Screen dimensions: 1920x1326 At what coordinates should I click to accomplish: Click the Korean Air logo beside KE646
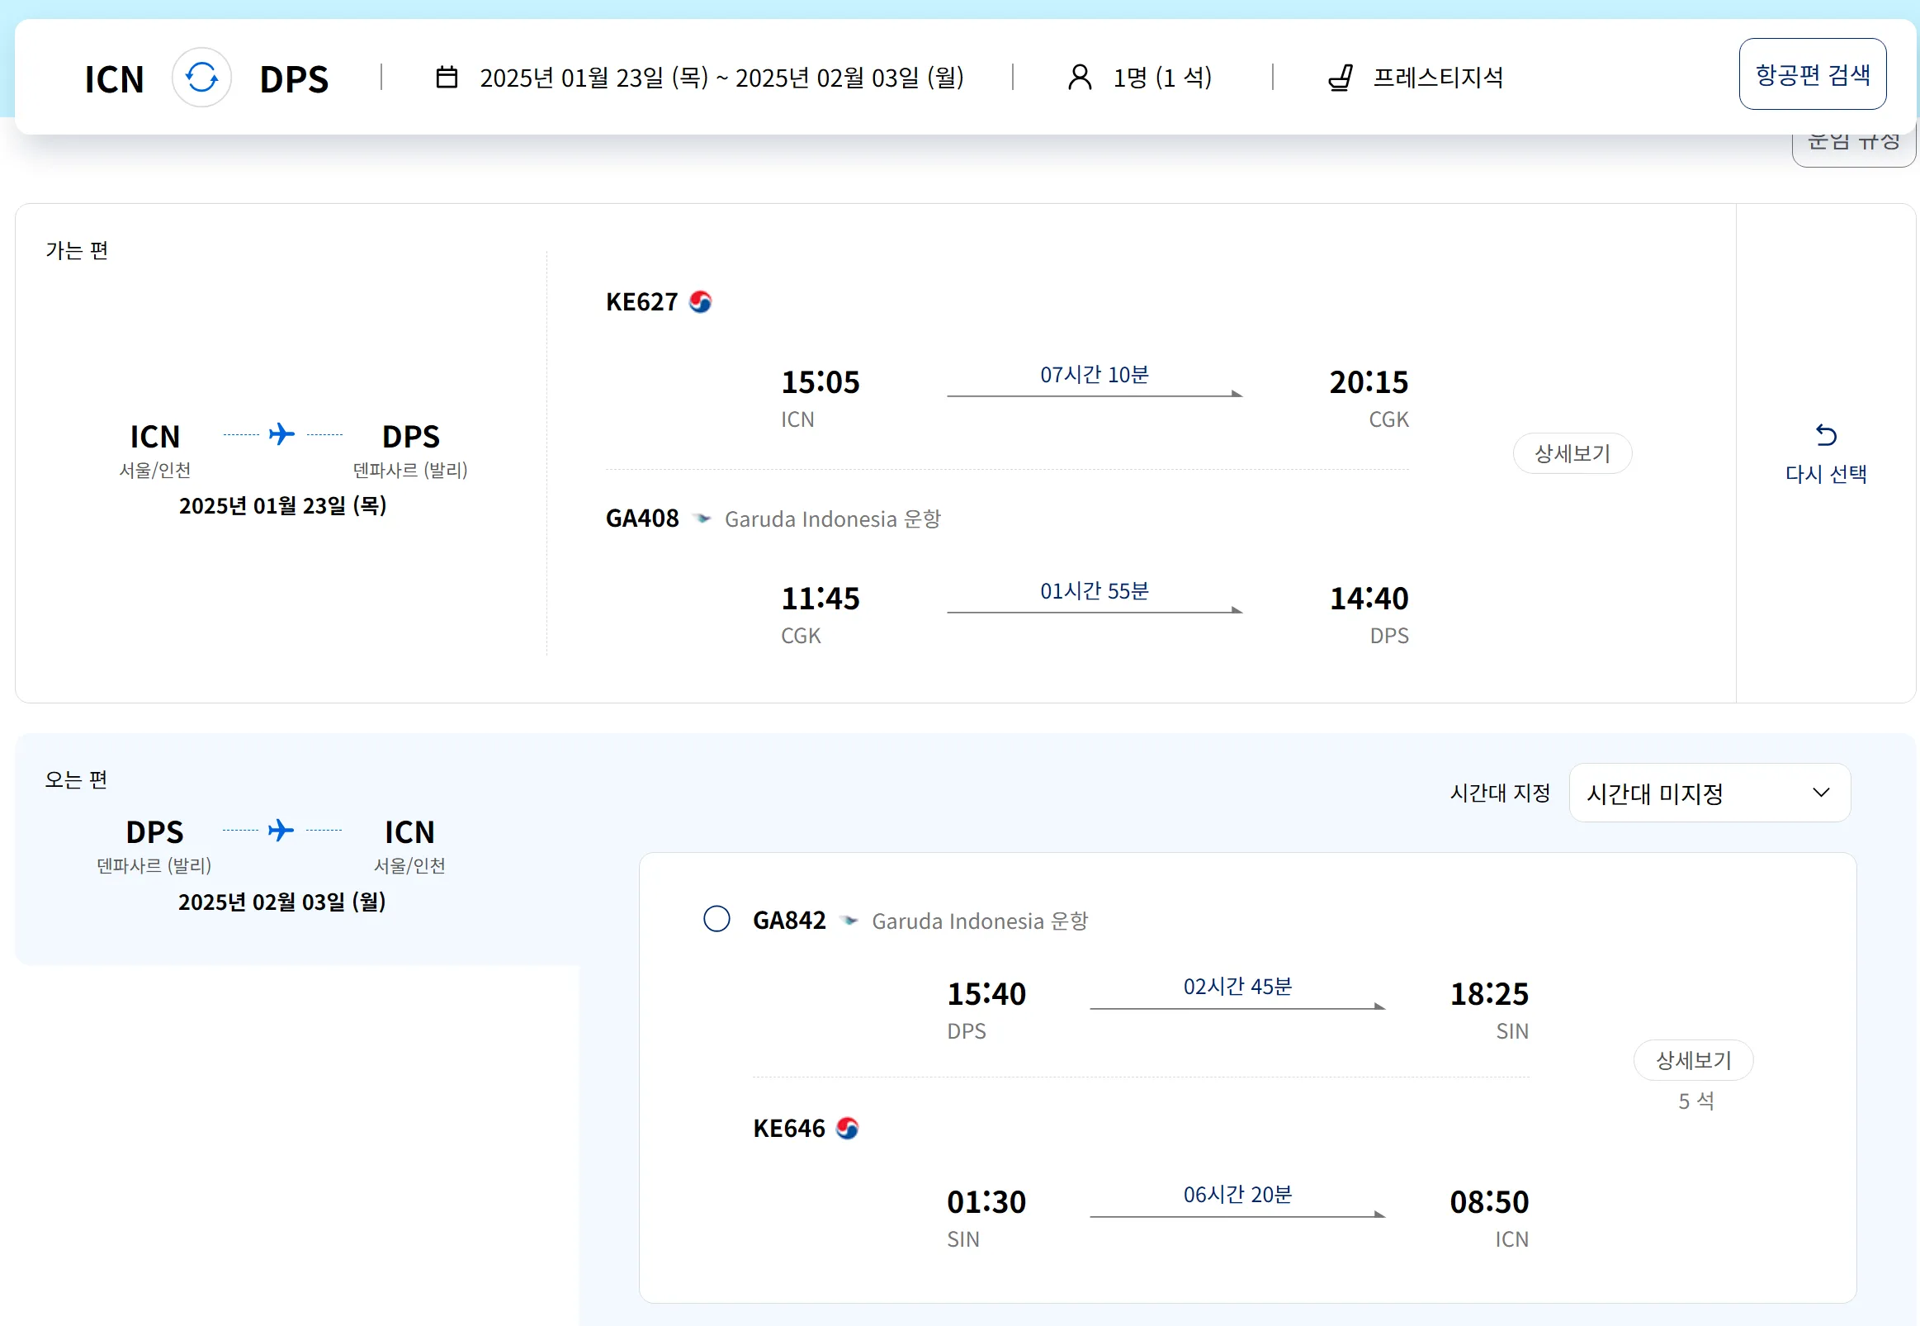pos(847,1129)
